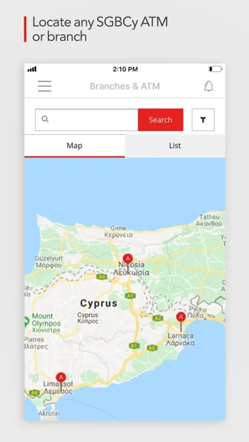Screen dimensions: 249x442
Task: Switch to the List tab
Action: point(175,146)
